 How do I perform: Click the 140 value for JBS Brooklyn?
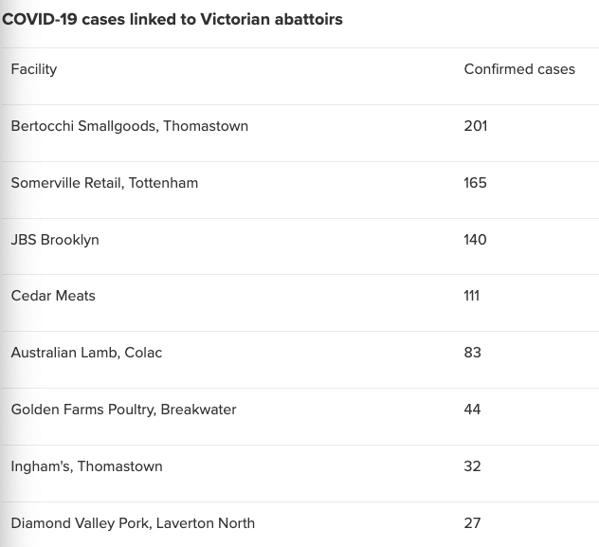click(x=475, y=240)
